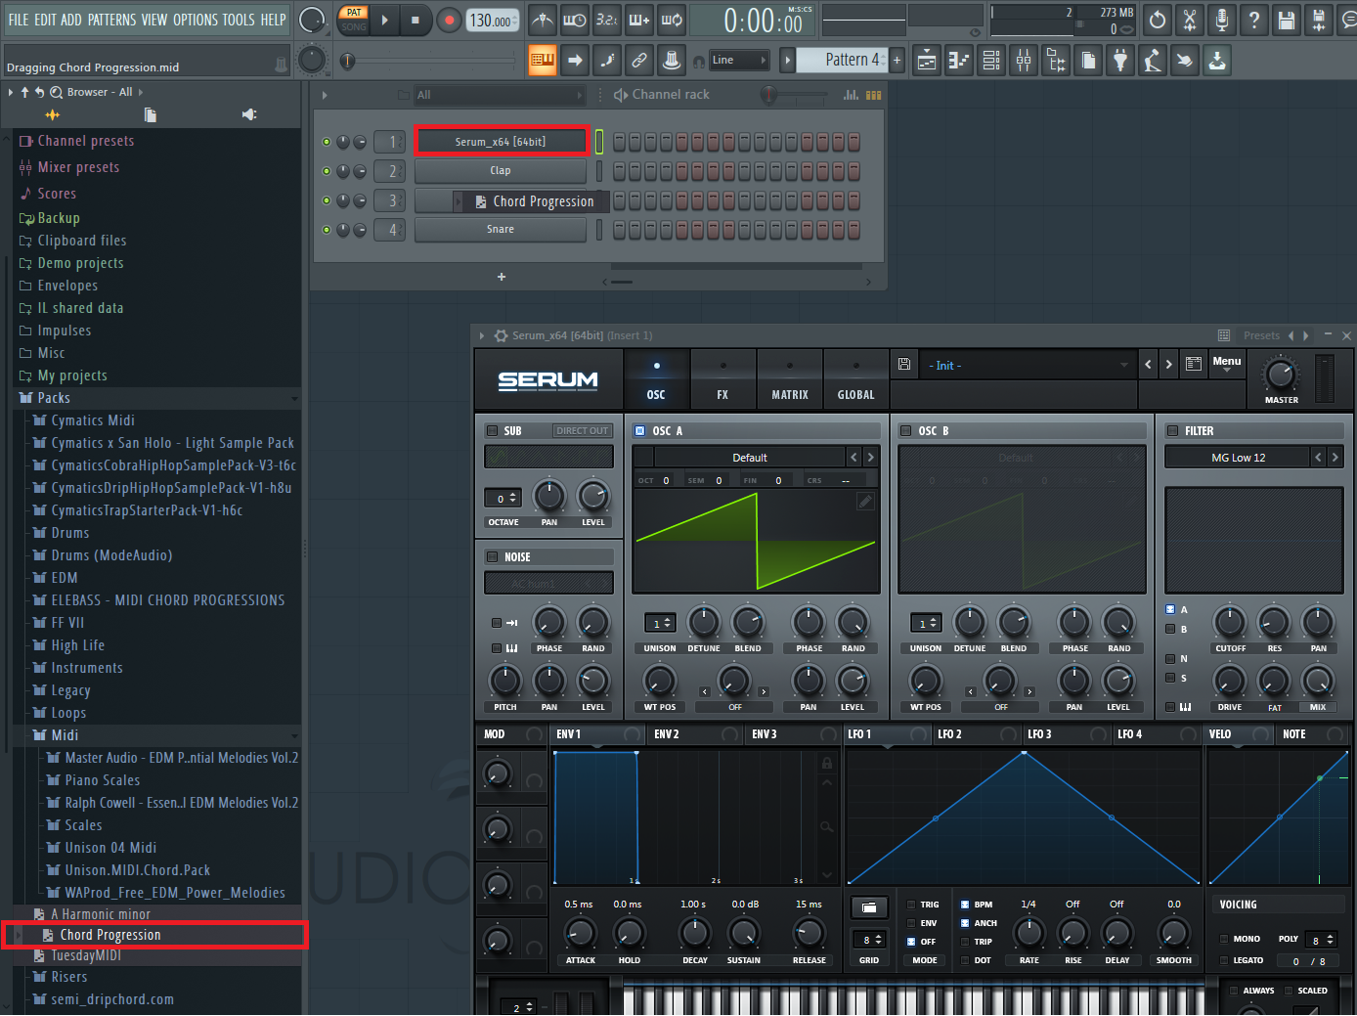
Task: Check the LEGATO voicing box
Action: pyautogui.click(x=1224, y=960)
